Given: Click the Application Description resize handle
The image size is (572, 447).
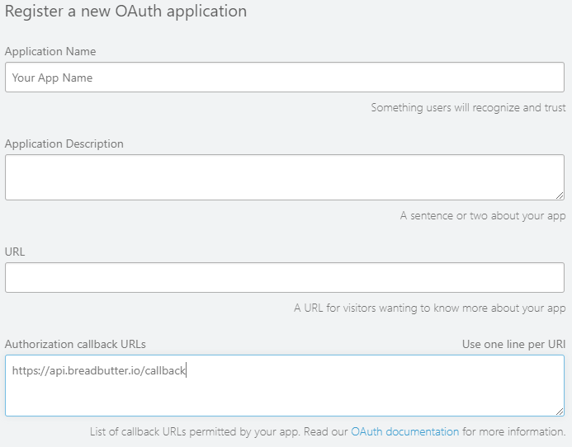Looking at the screenshot, I should coord(560,195).
